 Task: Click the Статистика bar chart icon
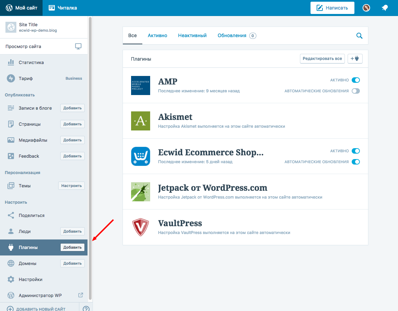coord(11,62)
